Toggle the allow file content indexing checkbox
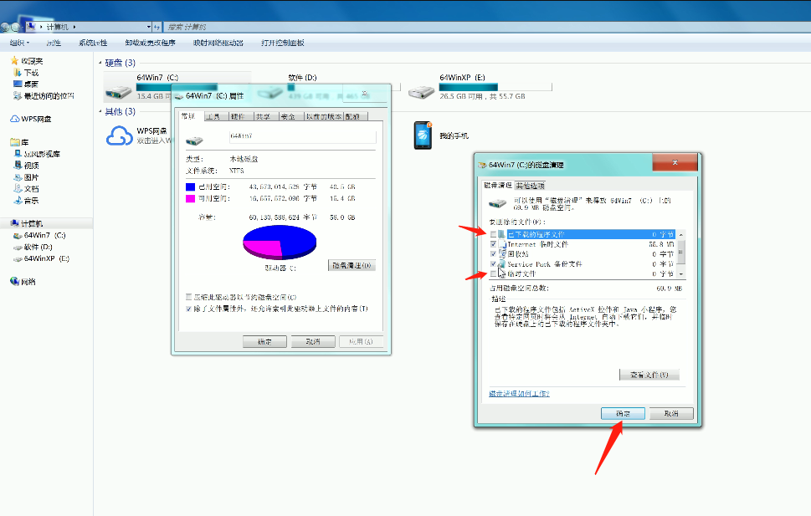811x516 pixels. click(x=189, y=309)
